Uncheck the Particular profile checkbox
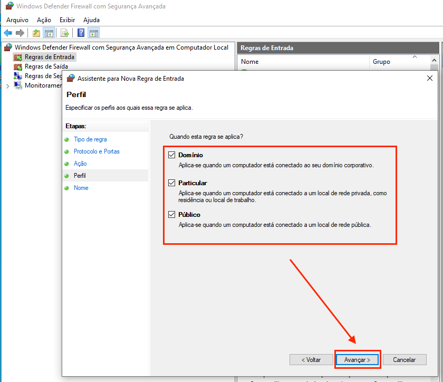This screenshot has height=382, width=443. click(171, 183)
